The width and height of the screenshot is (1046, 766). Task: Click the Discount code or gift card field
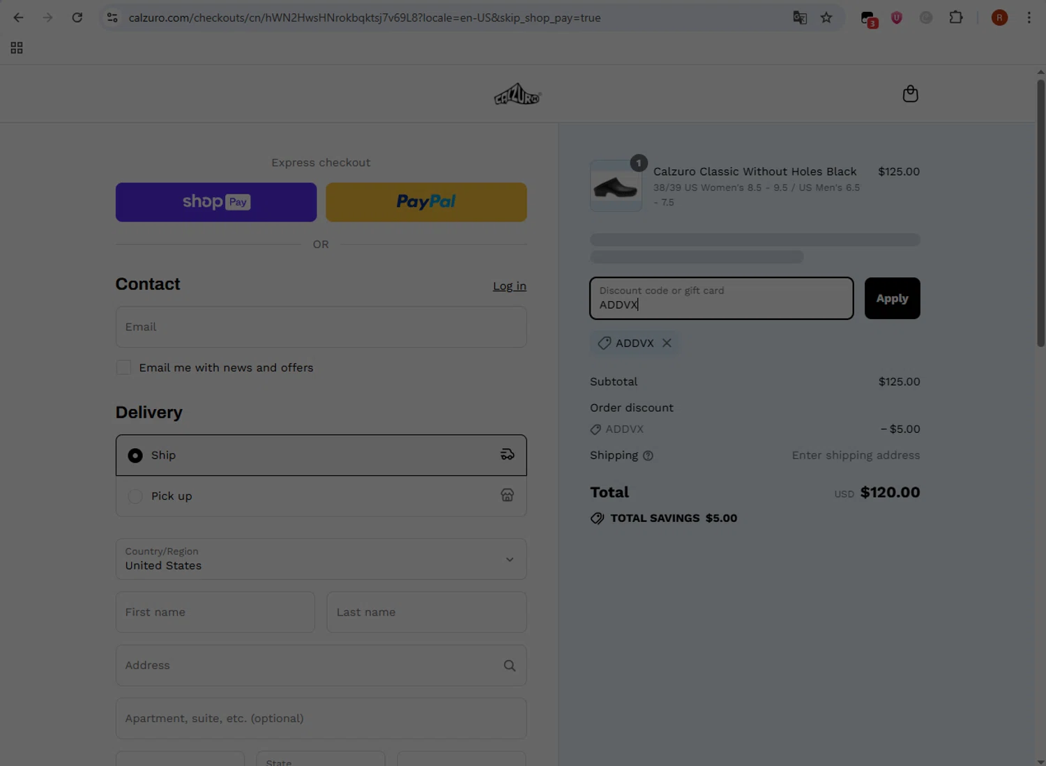pyautogui.click(x=721, y=298)
